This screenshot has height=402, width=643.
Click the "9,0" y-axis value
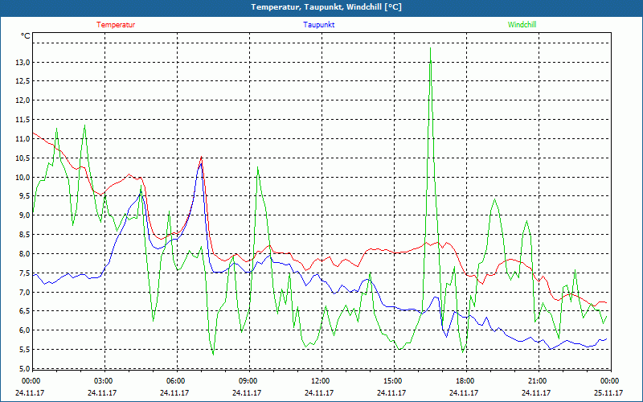pos(25,215)
